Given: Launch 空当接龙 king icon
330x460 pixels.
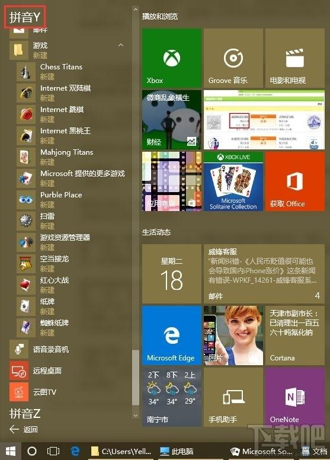Looking at the screenshot, I should [x=26, y=264].
